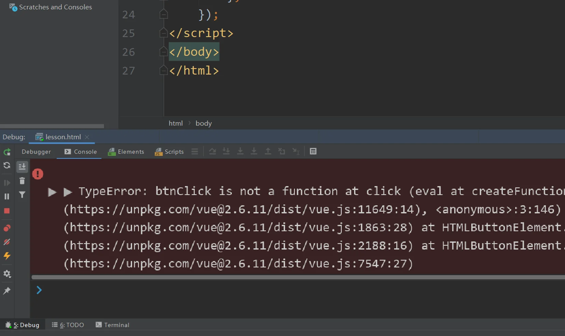Resume program execution
The height and width of the screenshot is (336, 565).
(7, 183)
